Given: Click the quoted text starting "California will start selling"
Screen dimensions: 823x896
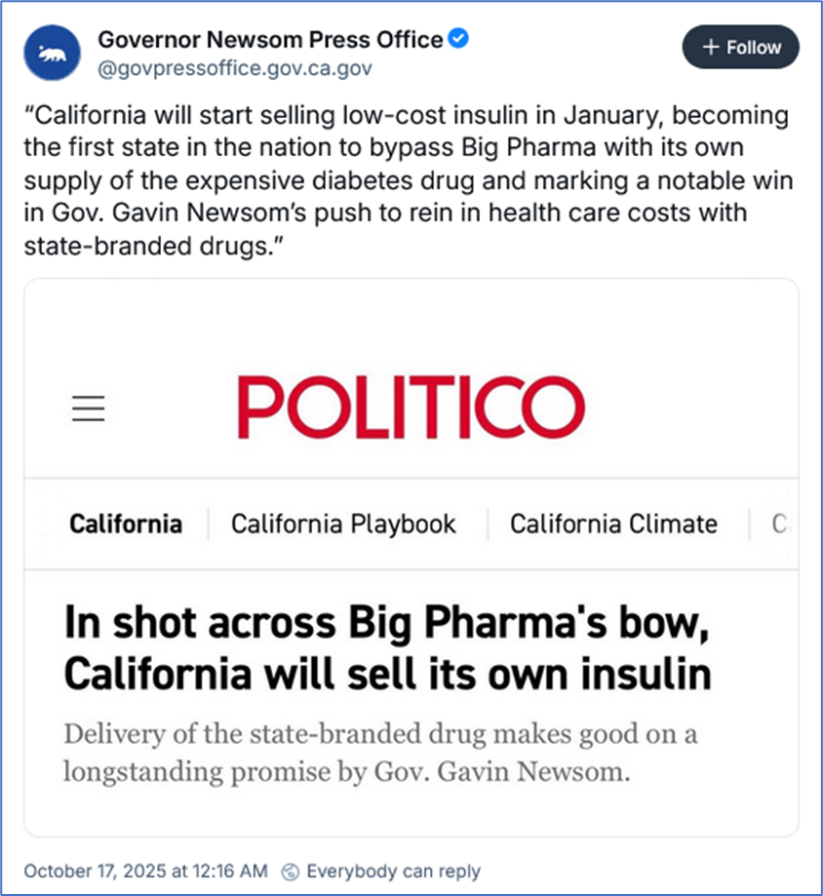Looking at the screenshot, I should pyautogui.click(x=405, y=116).
